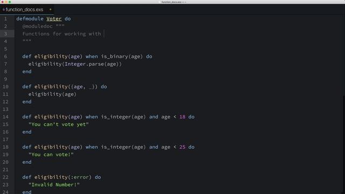345x194 pixels.
Task: Click line number 21 in the gutter
Action: [5, 170]
